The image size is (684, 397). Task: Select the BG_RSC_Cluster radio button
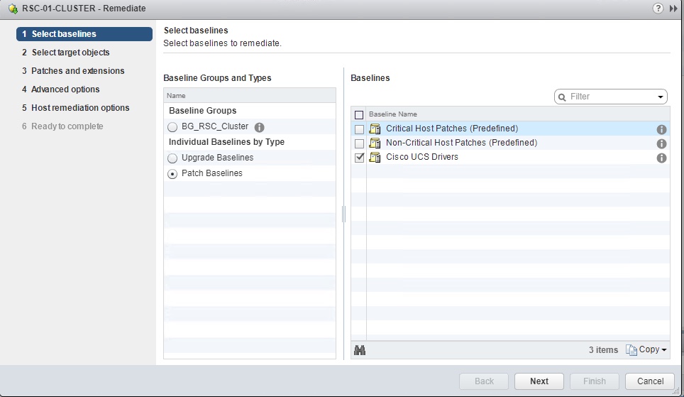point(172,127)
